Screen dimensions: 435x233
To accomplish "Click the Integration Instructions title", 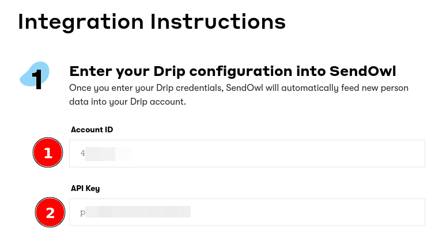I will click(152, 22).
